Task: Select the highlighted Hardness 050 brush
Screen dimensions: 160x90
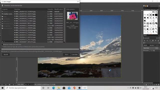Action: 150,15
